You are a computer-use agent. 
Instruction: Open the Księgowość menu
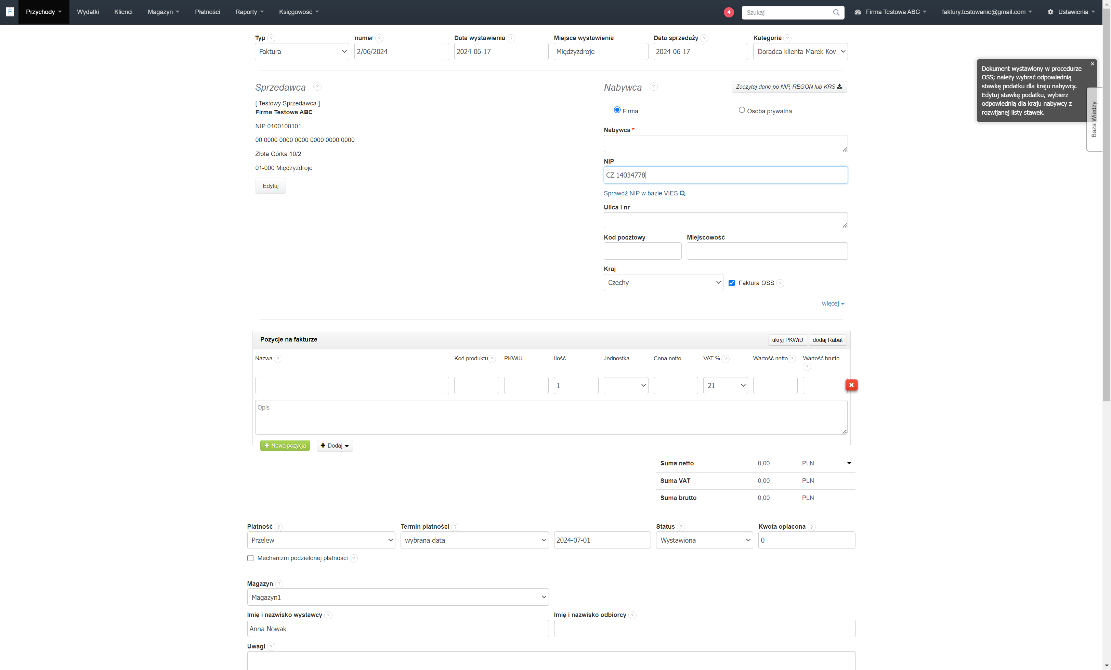point(299,12)
